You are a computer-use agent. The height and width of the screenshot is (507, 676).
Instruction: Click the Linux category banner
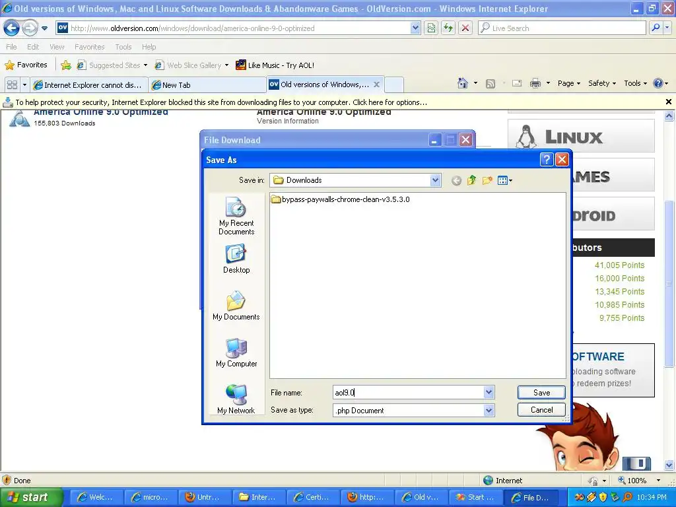tap(581, 136)
